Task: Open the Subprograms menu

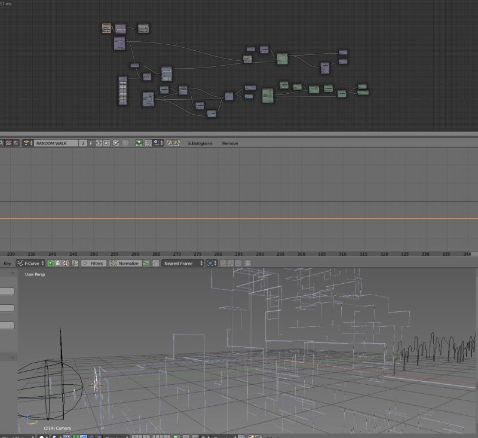Action: [200, 143]
